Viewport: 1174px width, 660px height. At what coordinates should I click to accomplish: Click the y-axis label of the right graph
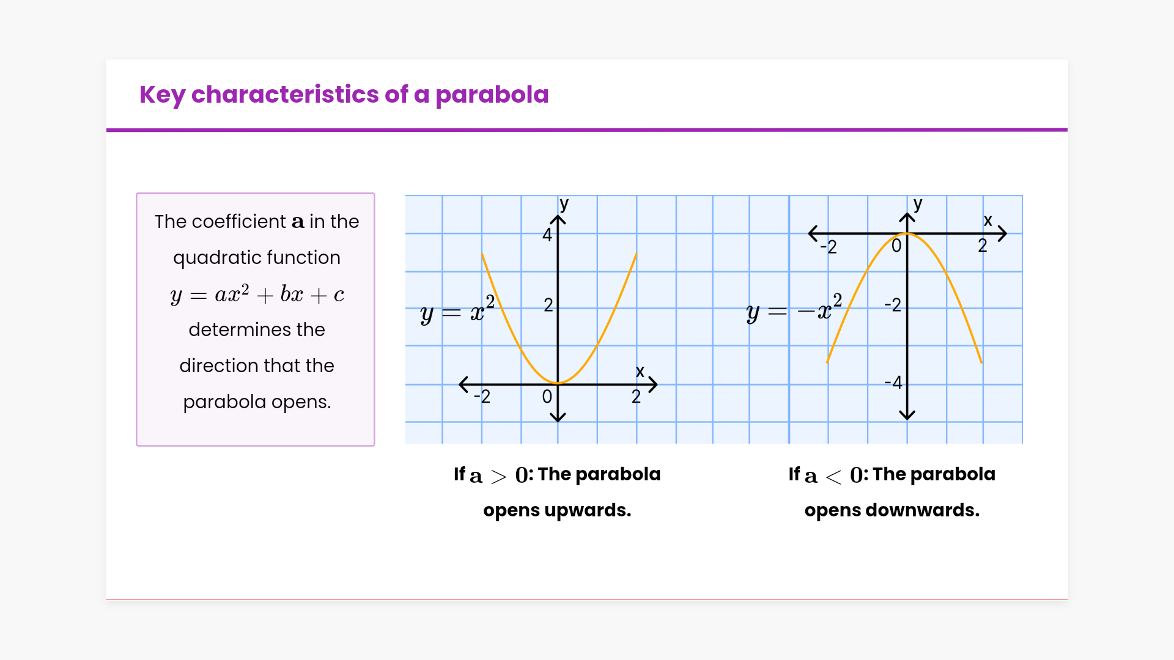(917, 204)
